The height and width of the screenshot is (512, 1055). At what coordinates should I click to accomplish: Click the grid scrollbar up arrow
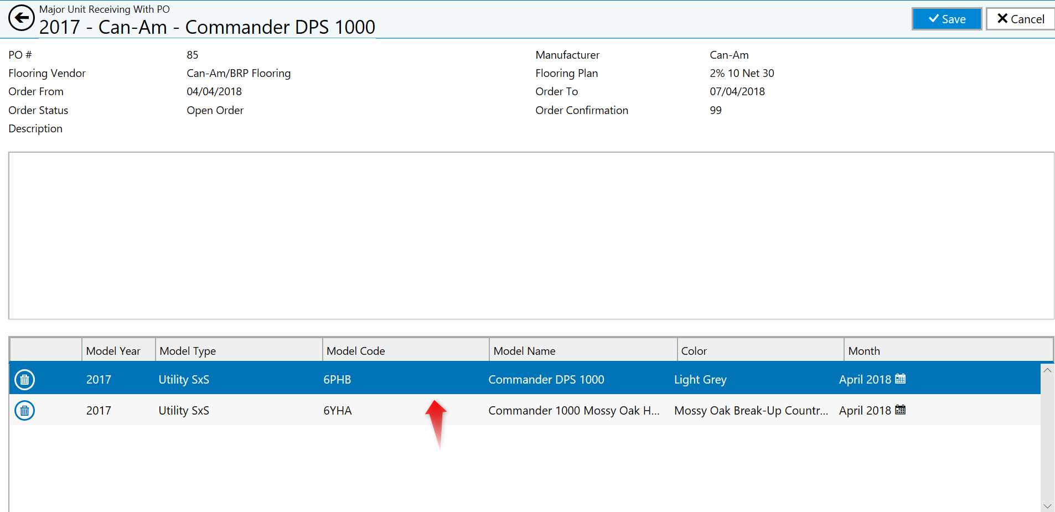(1047, 370)
